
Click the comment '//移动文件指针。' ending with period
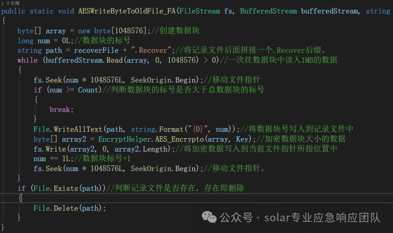point(235,169)
